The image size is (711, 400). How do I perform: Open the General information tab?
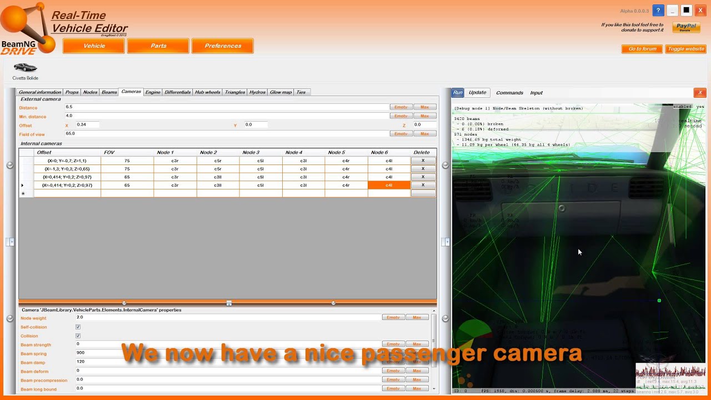[40, 92]
